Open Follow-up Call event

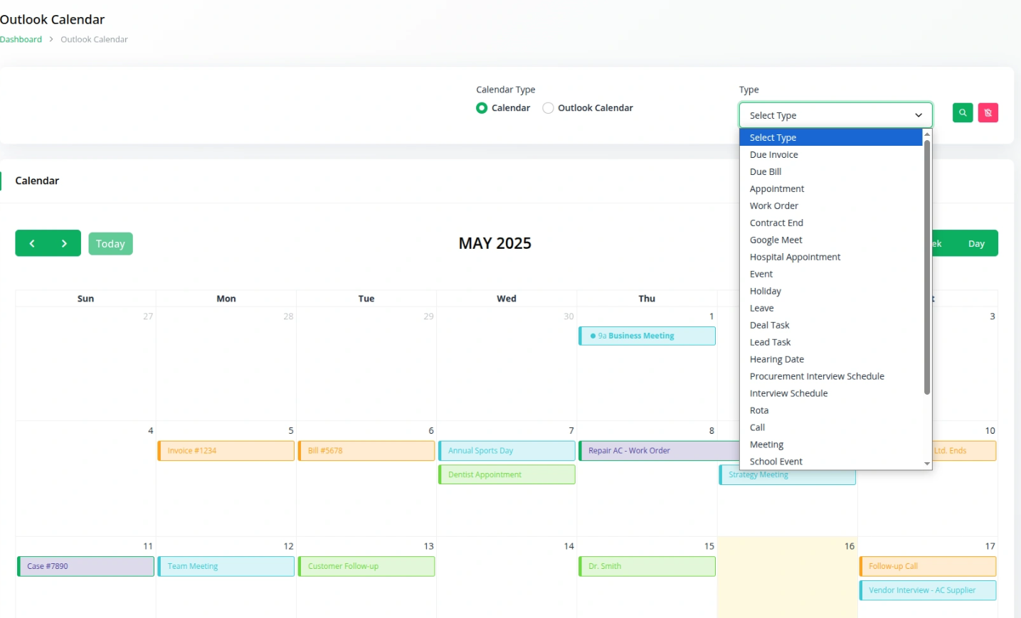coord(928,566)
